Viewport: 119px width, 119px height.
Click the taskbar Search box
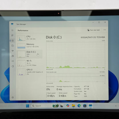41,106
